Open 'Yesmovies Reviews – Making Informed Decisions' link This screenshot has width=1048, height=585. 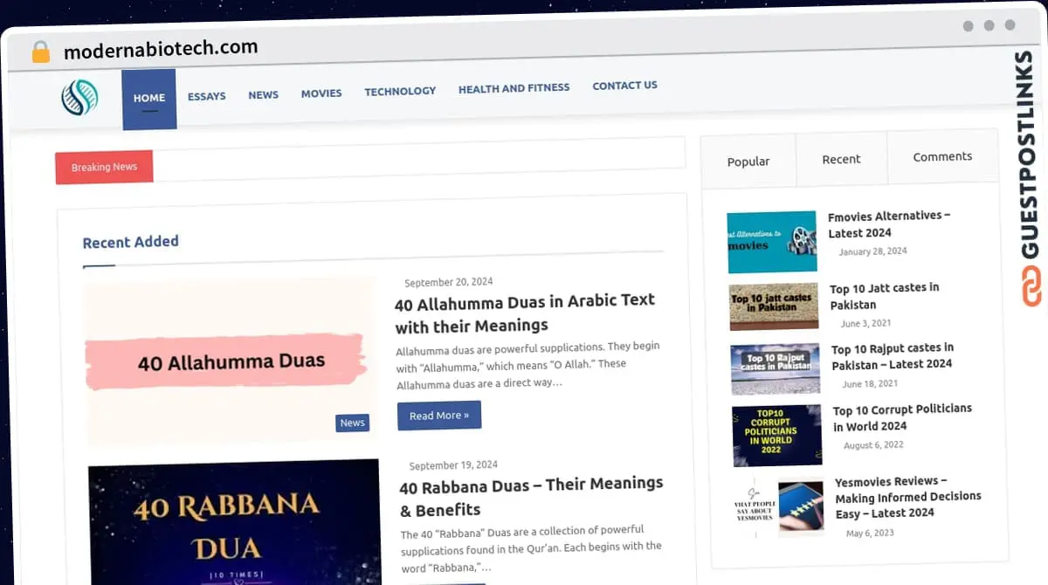pyautogui.click(x=908, y=497)
